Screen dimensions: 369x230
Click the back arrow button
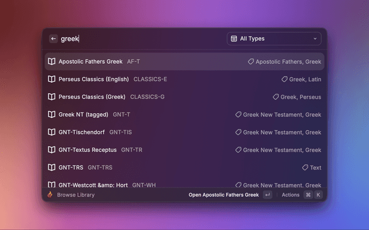pos(54,39)
